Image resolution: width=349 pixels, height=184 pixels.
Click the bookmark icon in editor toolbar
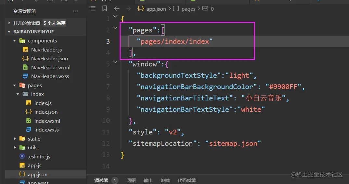click(x=105, y=9)
